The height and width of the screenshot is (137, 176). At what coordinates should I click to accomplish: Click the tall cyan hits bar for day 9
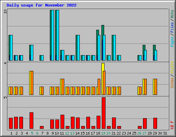53,35
